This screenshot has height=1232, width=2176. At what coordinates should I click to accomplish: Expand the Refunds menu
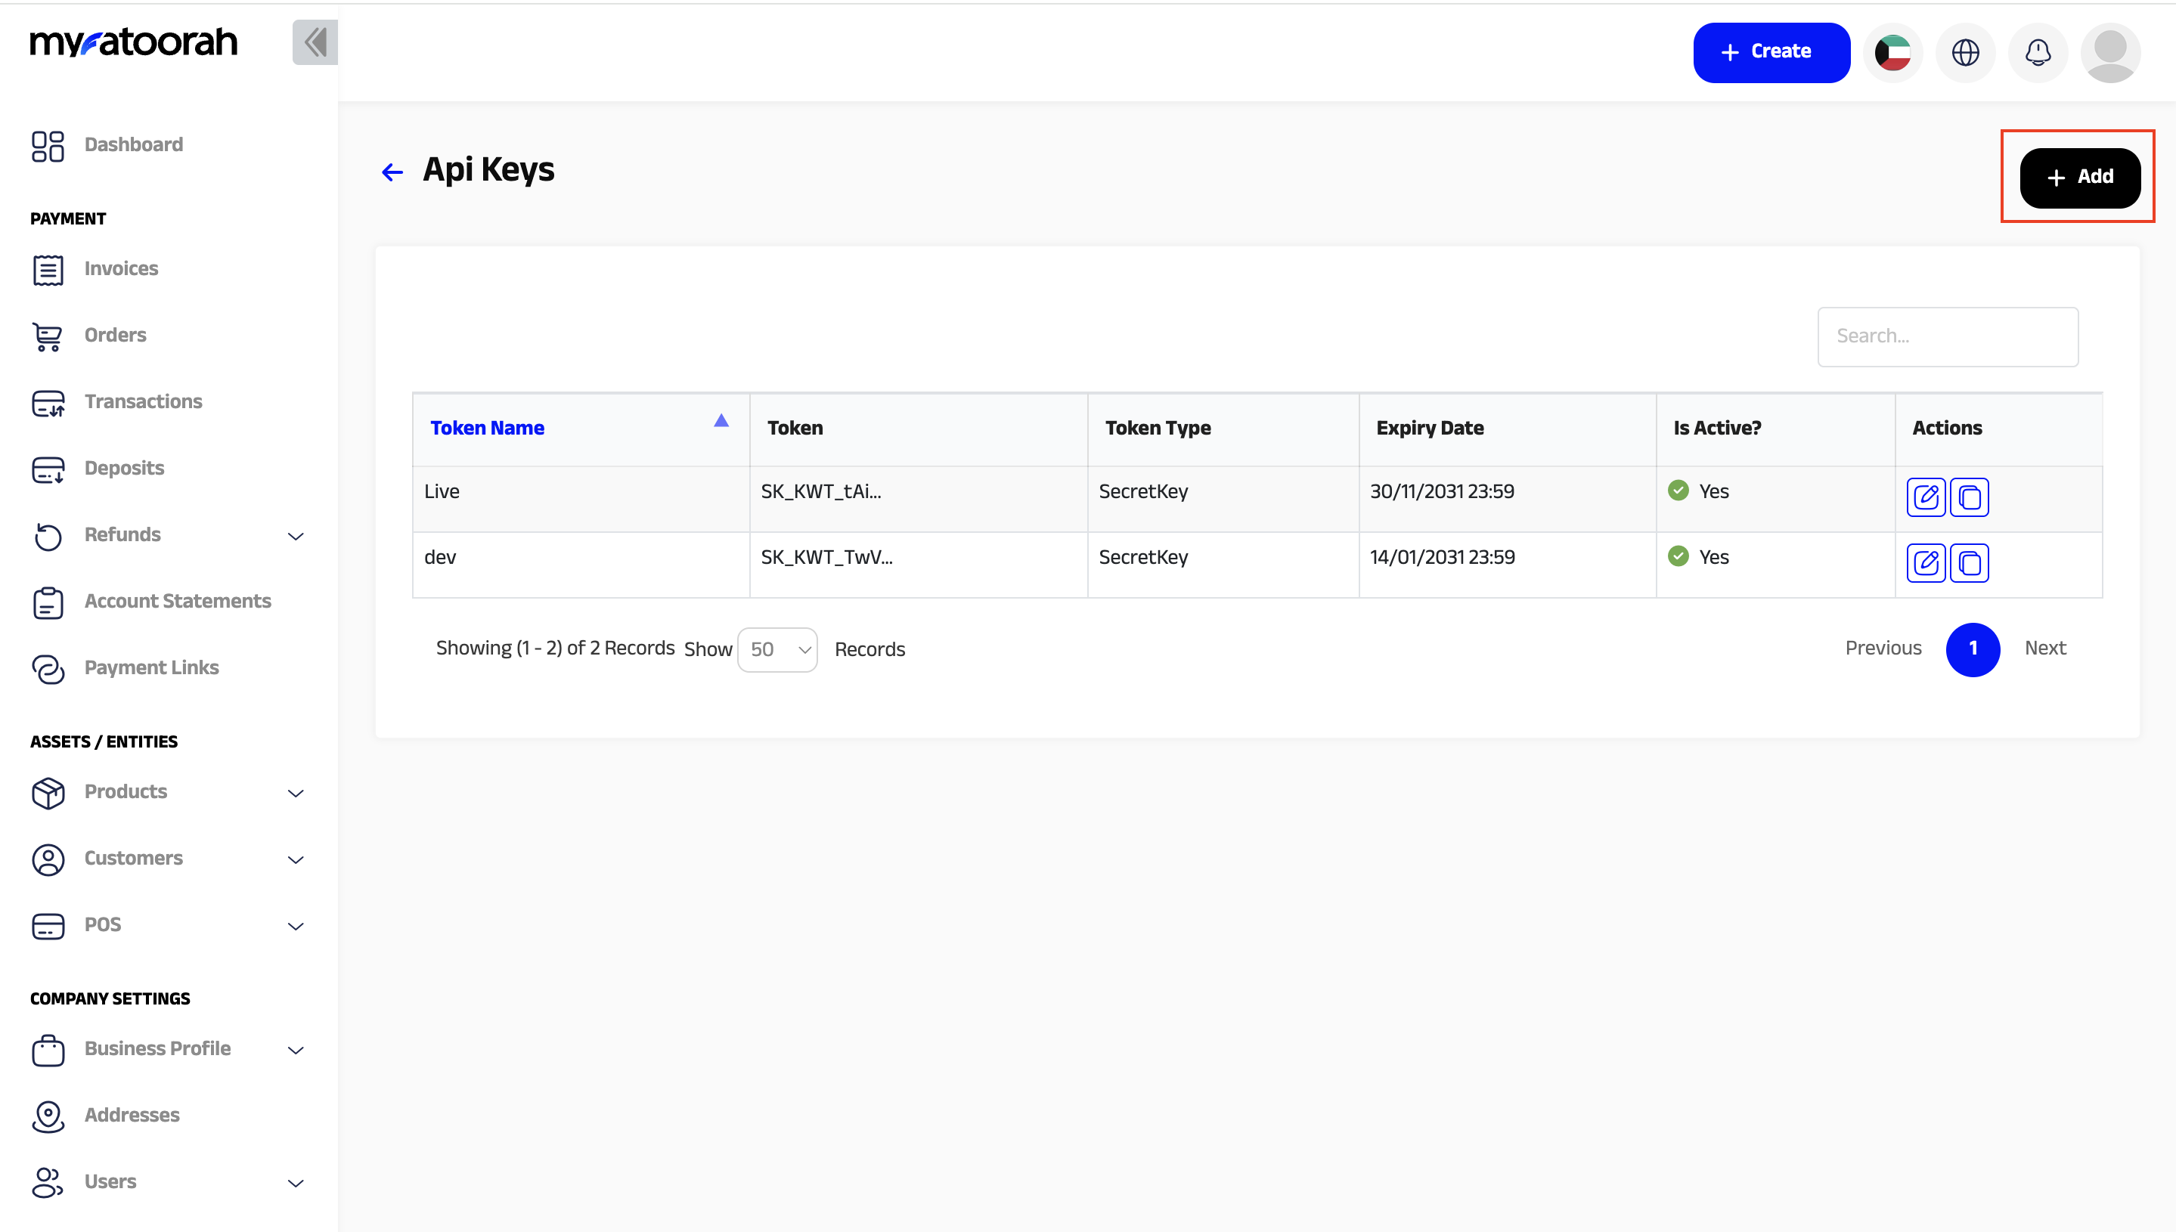pos(296,536)
